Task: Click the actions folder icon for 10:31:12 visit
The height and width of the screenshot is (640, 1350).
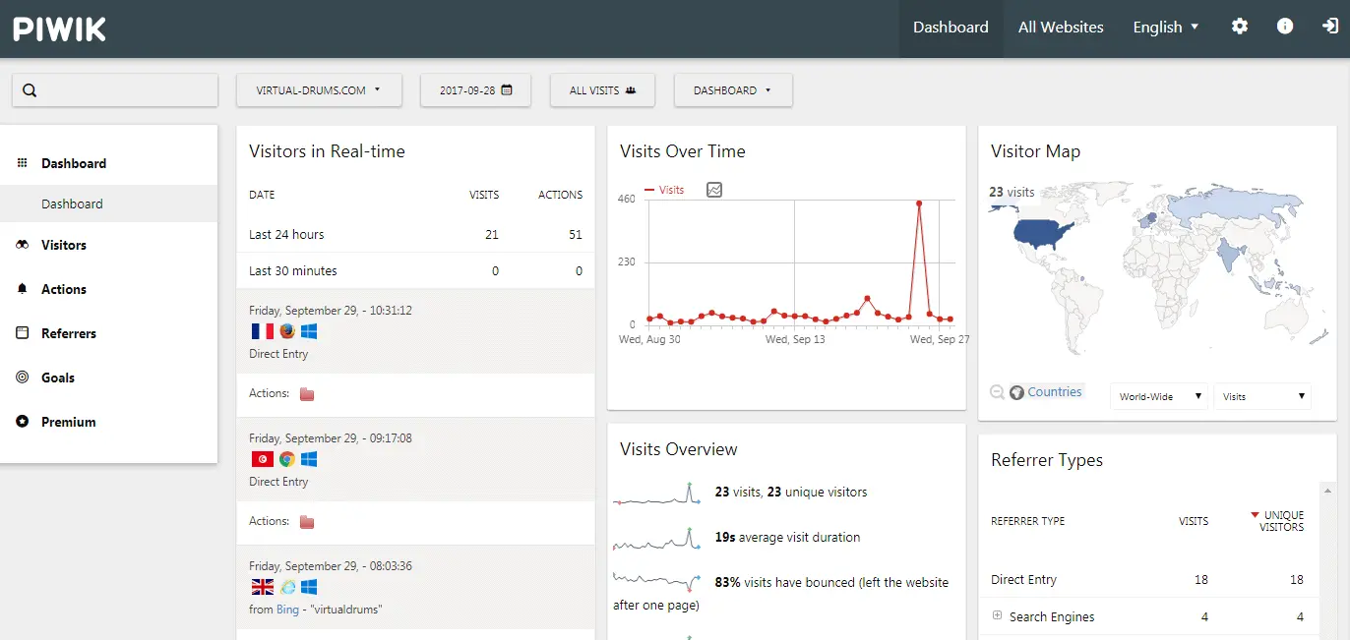Action: click(307, 394)
